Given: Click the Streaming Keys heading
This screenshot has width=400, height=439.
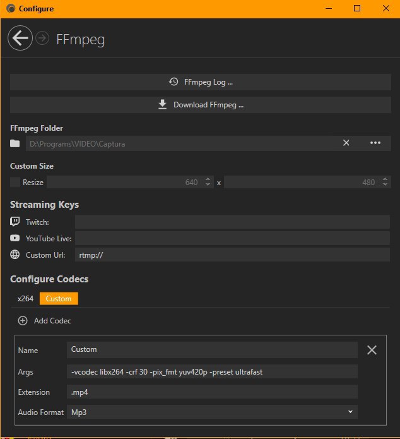Looking at the screenshot, I should 44,205.
